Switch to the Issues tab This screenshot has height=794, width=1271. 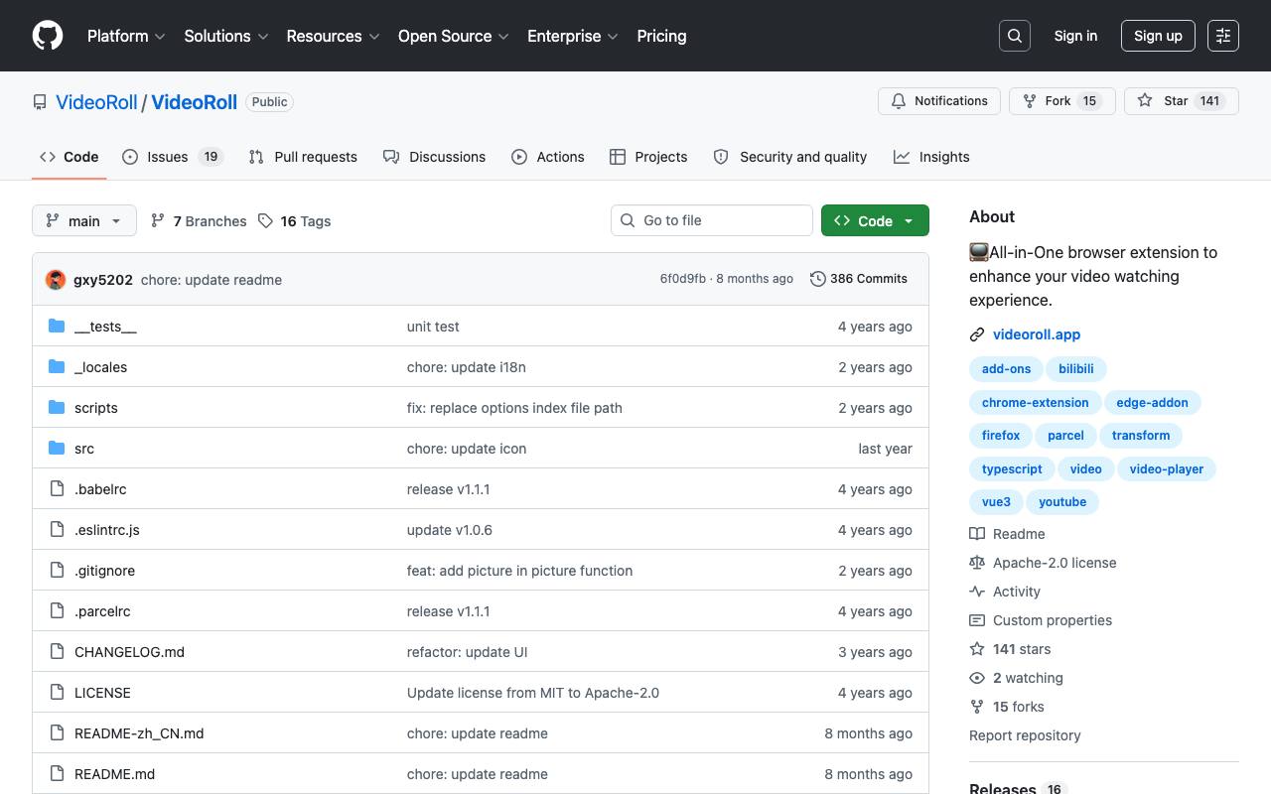click(173, 157)
